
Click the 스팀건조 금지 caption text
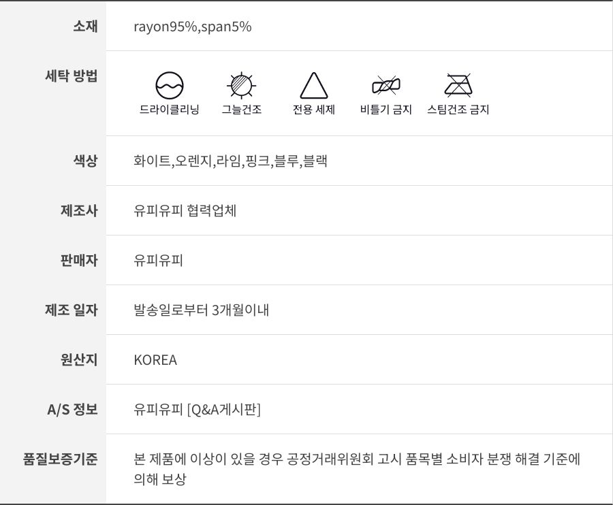pyautogui.click(x=458, y=110)
